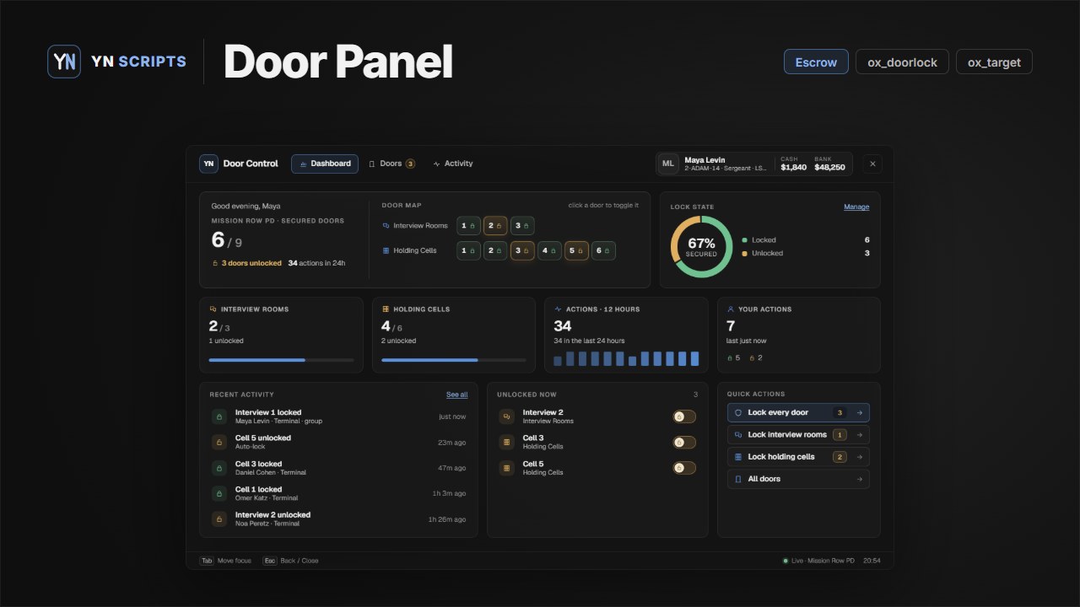
Task: Open See all recent activity
Action: (457, 395)
